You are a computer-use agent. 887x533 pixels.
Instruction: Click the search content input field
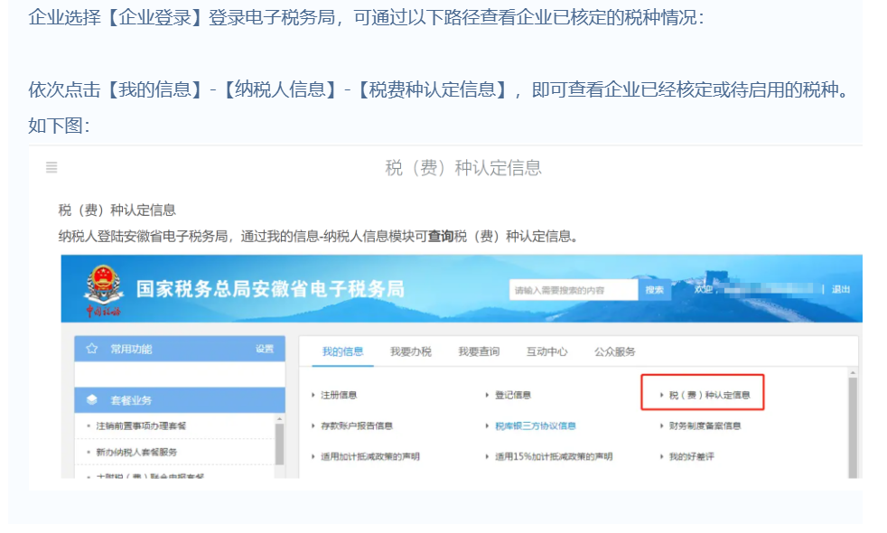click(x=573, y=290)
